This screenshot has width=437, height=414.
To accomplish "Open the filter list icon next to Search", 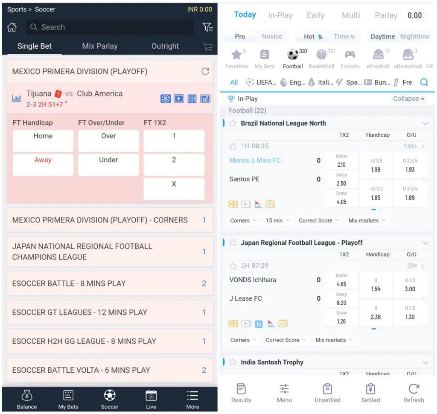I will coord(207,27).
